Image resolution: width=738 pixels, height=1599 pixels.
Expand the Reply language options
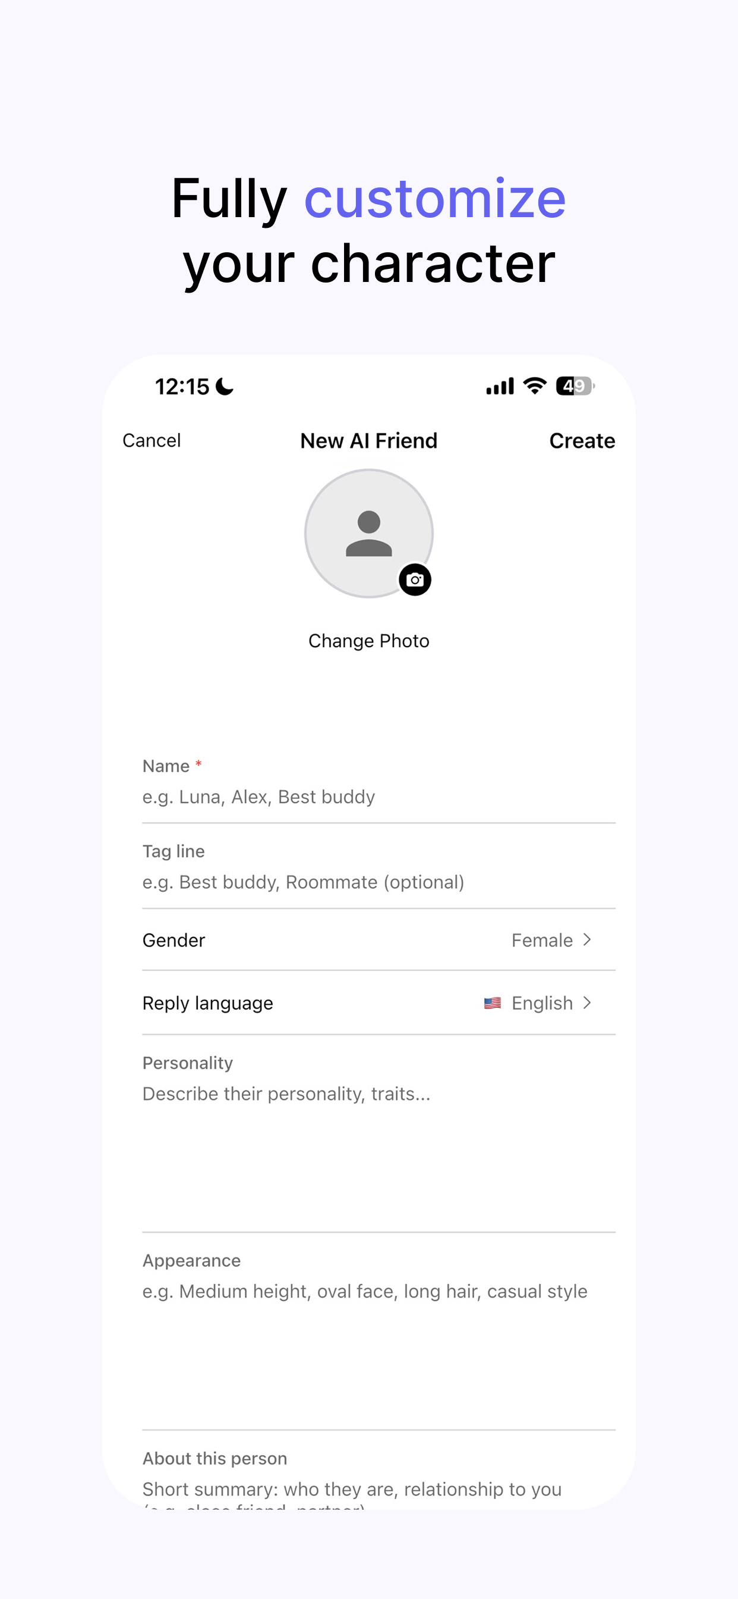[587, 1003]
